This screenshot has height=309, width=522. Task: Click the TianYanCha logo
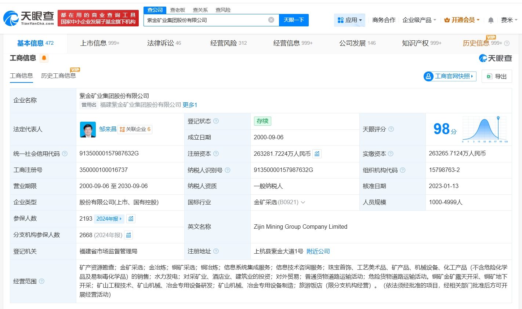(29, 18)
